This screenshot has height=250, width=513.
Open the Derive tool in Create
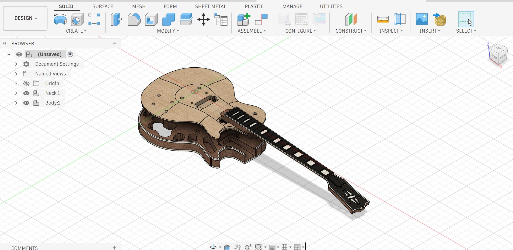[94, 19]
